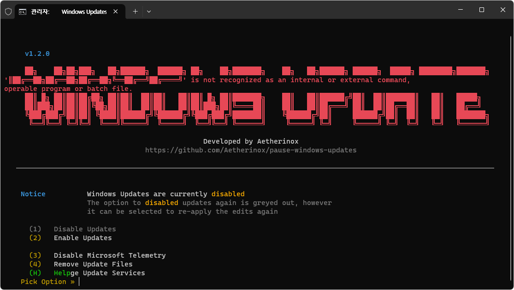Close the Windows Updates tab
This screenshot has height=290, width=514.
tap(115, 12)
